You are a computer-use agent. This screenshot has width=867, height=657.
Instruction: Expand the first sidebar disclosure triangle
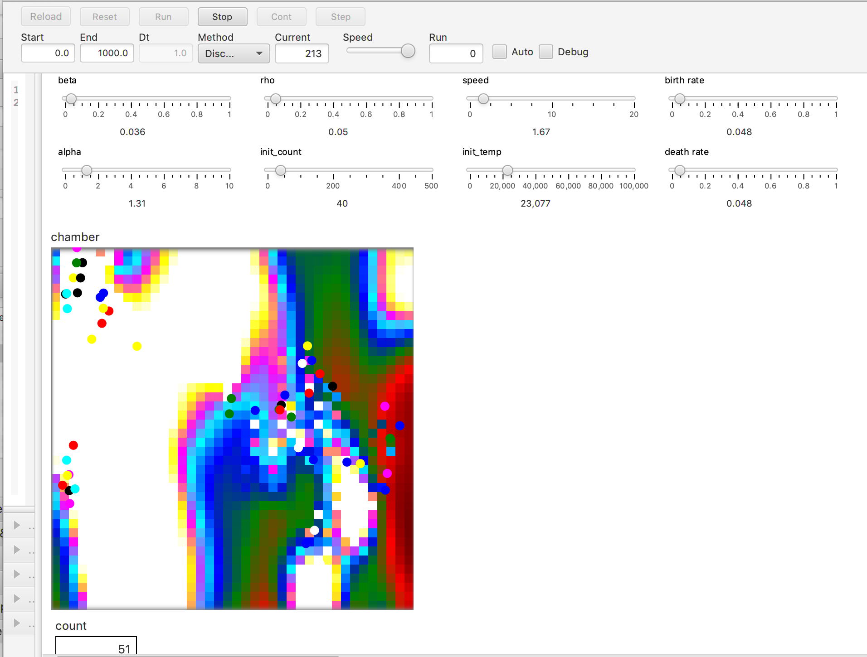17,525
